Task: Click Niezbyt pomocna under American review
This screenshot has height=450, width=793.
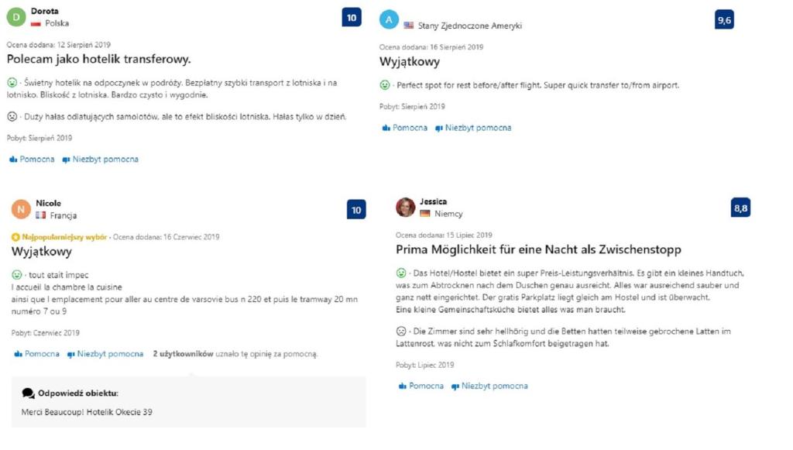Action: [473, 128]
